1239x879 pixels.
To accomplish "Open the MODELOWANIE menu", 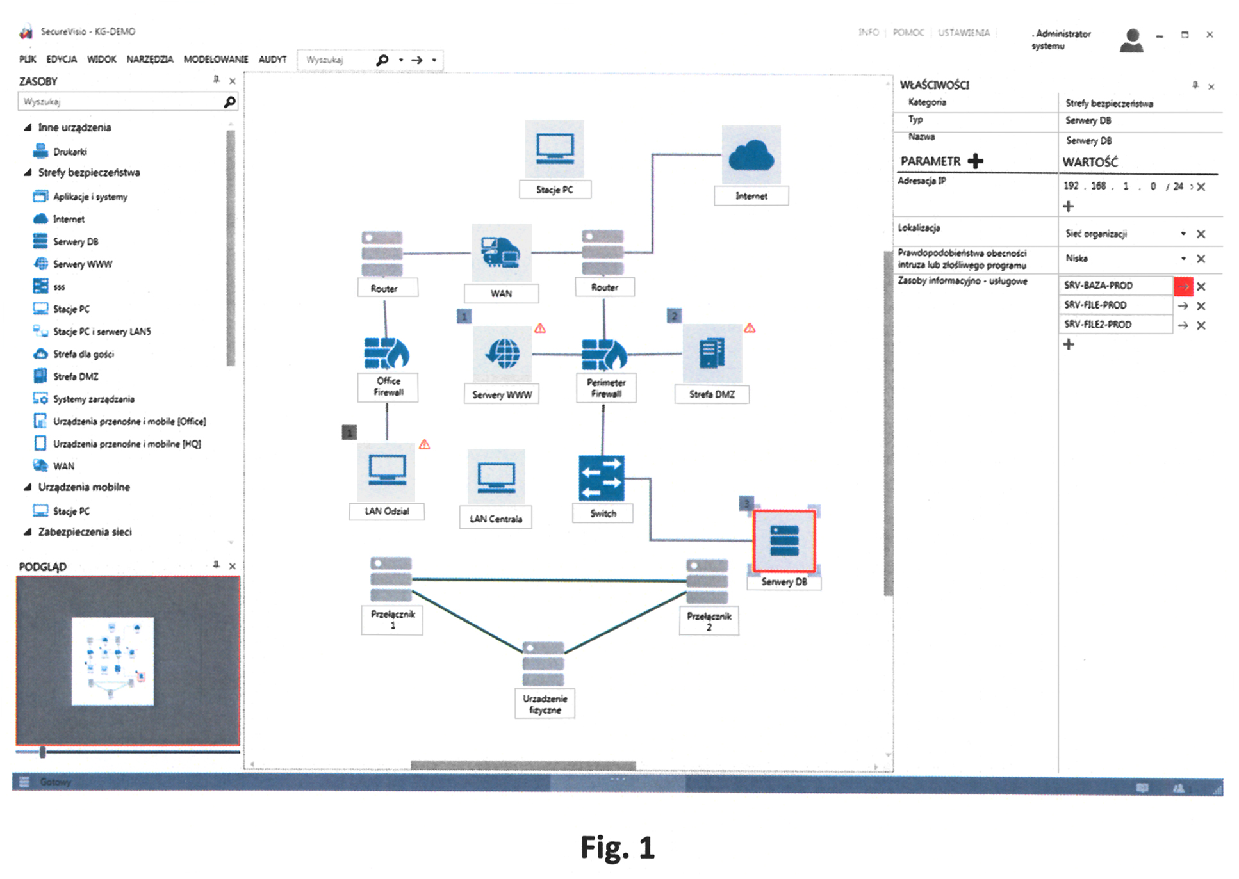I will point(215,60).
